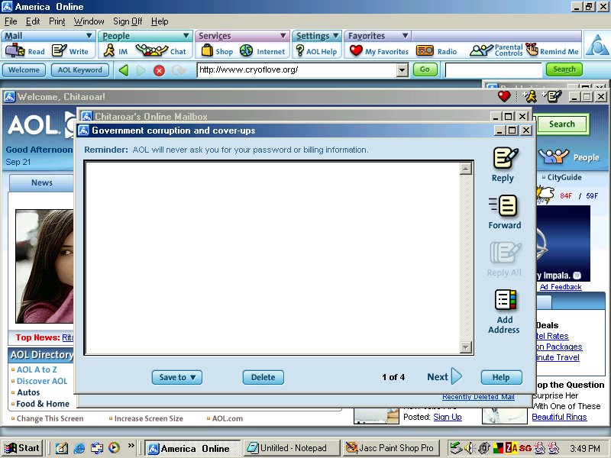Open the Print menu
This screenshot has height=458, width=611.
(x=57, y=21)
